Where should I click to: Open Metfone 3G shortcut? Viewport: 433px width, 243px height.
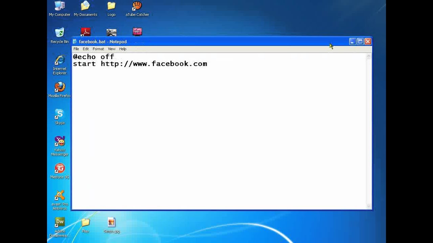click(x=60, y=171)
